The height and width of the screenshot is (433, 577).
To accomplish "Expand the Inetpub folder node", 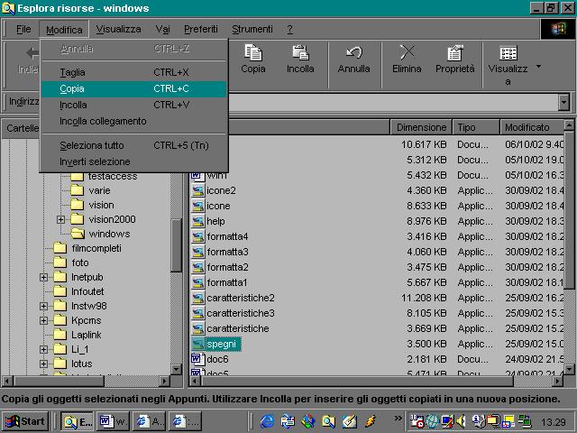I will point(43,277).
